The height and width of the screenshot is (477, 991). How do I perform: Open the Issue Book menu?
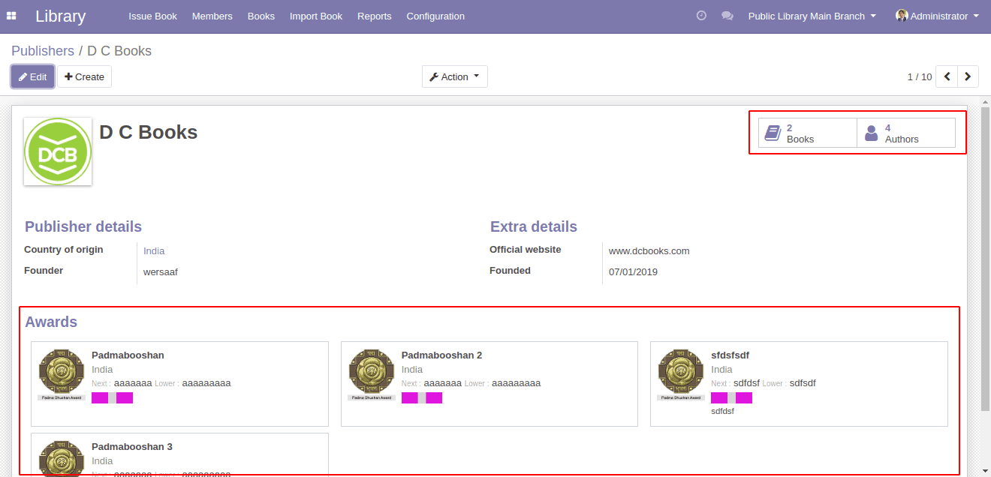152,16
